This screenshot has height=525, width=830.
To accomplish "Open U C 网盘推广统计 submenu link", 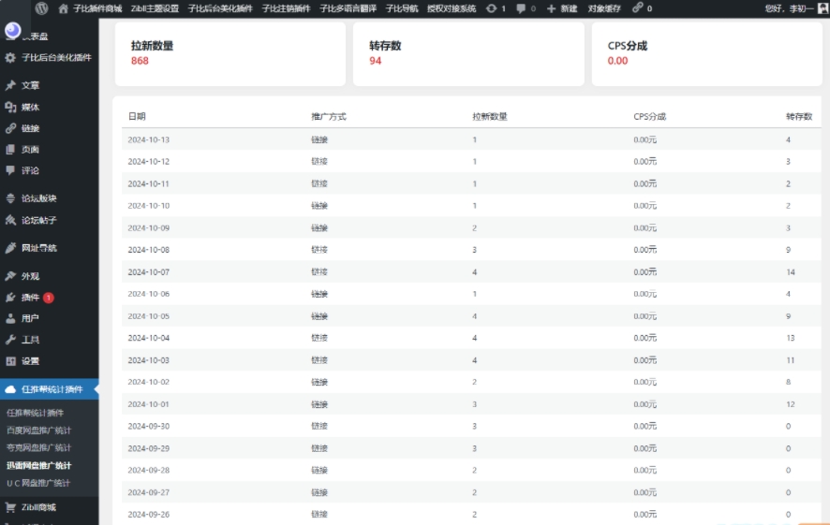I will pos(38,483).
